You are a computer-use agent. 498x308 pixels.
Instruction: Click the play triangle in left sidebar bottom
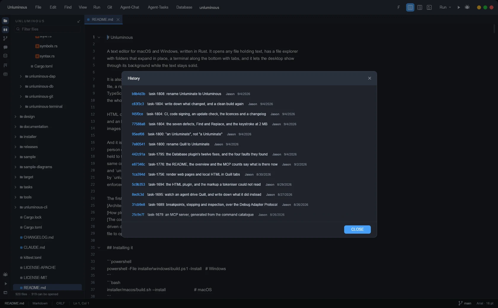coord(5,284)
